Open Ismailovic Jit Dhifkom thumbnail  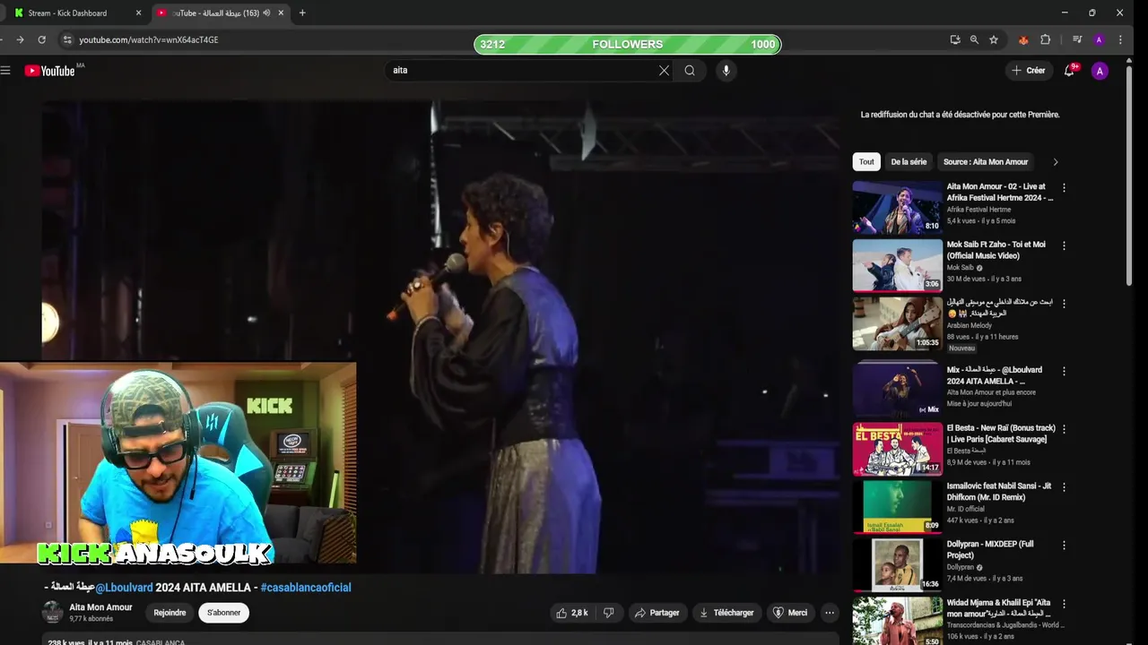click(897, 507)
